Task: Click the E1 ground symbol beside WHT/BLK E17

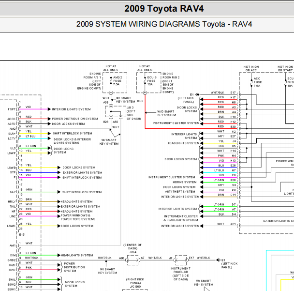Action: tap(197, 94)
